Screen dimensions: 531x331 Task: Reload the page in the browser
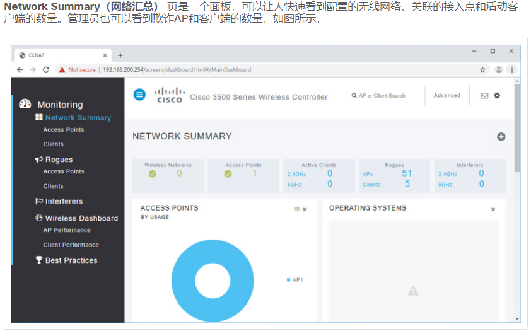tap(46, 70)
